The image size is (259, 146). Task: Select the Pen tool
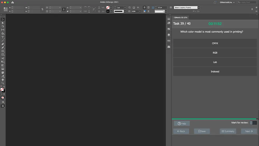tap(3, 44)
